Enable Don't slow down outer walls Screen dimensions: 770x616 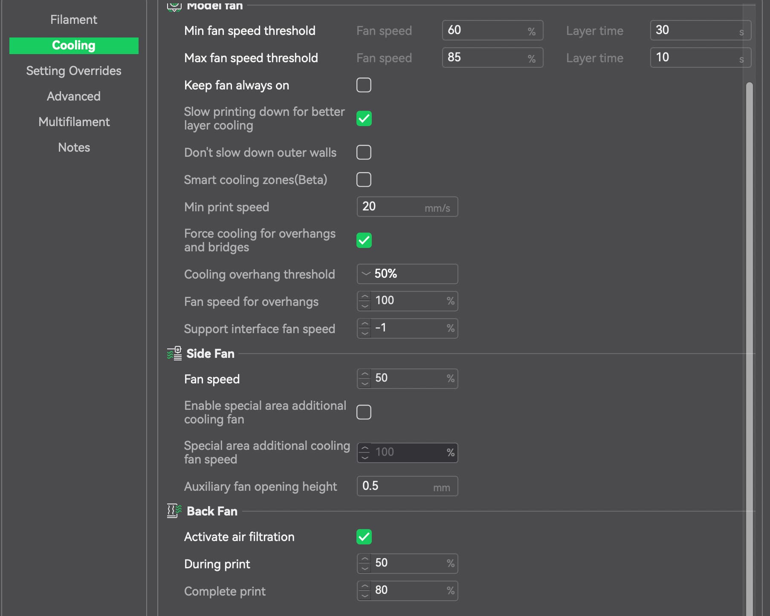[x=364, y=152]
